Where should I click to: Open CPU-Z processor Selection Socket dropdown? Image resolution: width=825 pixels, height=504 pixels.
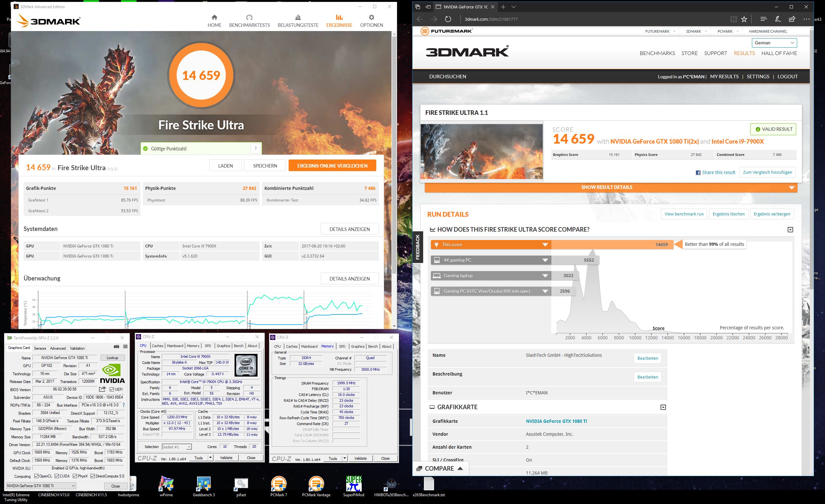click(176, 447)
